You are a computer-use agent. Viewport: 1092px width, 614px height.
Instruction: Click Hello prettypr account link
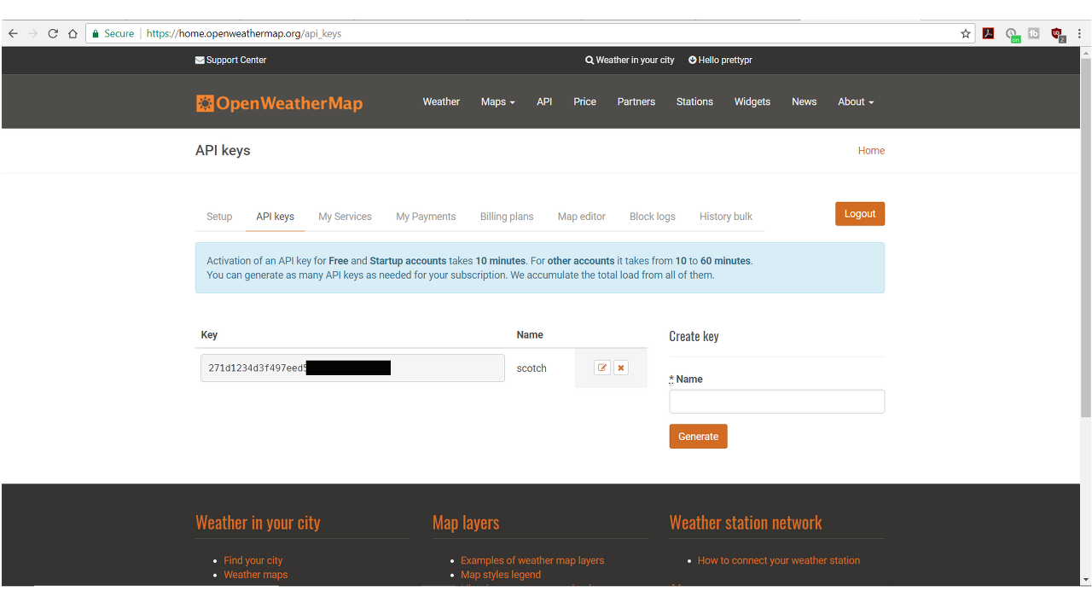(720, 60)
